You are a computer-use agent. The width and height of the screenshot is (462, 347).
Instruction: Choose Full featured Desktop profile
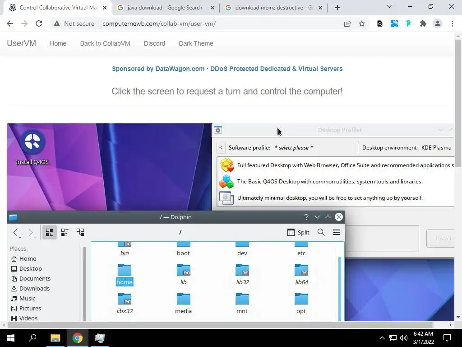[336, 165]
